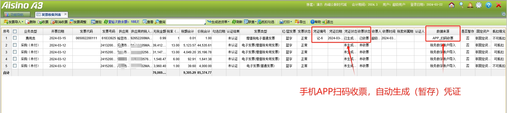Click the 凭证编号 column header
Image resolution: width=507 pixels, height=113 pixels.
(x=320, y=31)
